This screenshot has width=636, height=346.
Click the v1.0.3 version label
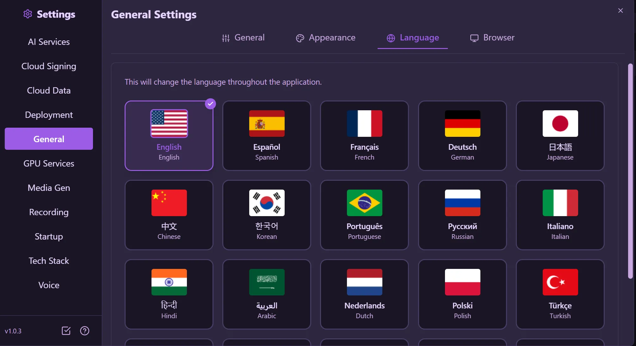coord(13,331)
